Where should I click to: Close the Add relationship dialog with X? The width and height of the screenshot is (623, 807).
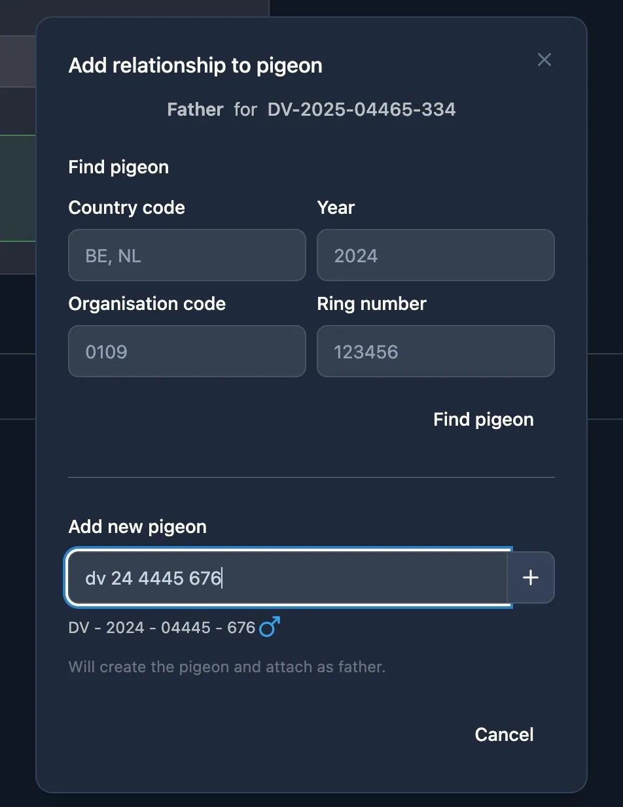pyautogui.click(x=544, y=60)
